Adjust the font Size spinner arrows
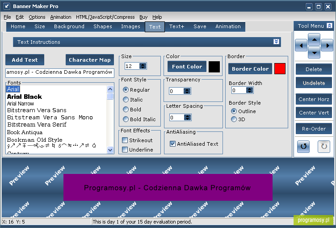Screen dimensions: 336x228 click(143, 66)
